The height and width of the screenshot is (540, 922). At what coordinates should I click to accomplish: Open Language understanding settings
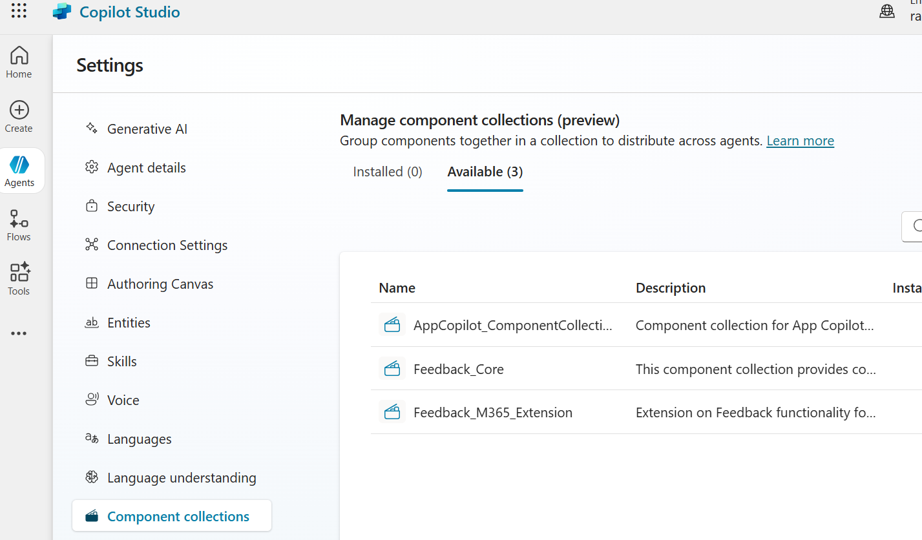(x=182, y=477)
